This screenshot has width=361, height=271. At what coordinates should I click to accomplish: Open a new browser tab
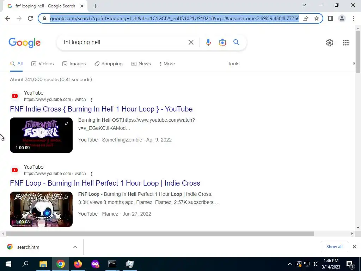pyautogui.click(x=95, y=6)
